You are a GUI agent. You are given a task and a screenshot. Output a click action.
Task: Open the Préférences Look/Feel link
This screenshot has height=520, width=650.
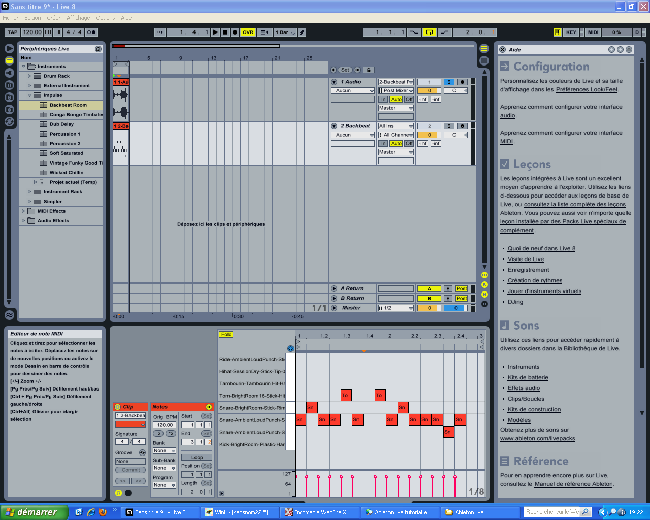point(587,89)
